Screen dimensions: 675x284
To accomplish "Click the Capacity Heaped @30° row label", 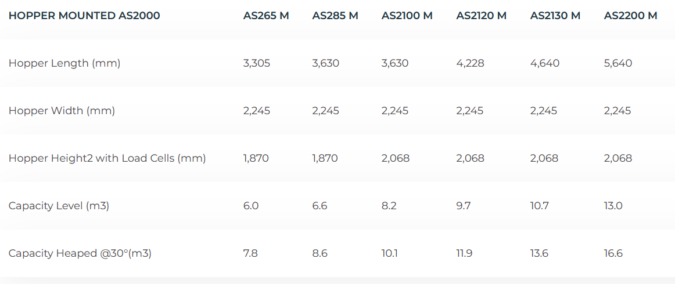I will click(80, 253).
